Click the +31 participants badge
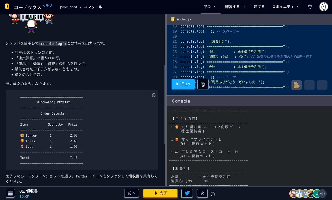This screenshot has width=332, height=200. (x=323, y=193)
